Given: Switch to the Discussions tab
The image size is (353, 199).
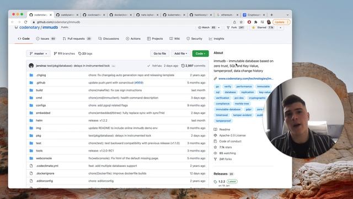Looking at the screenshot, I should [109, 39].
